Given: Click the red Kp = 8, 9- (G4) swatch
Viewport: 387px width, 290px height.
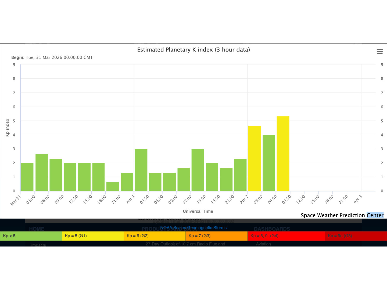Looking at the screenshot, I should 286,236.
